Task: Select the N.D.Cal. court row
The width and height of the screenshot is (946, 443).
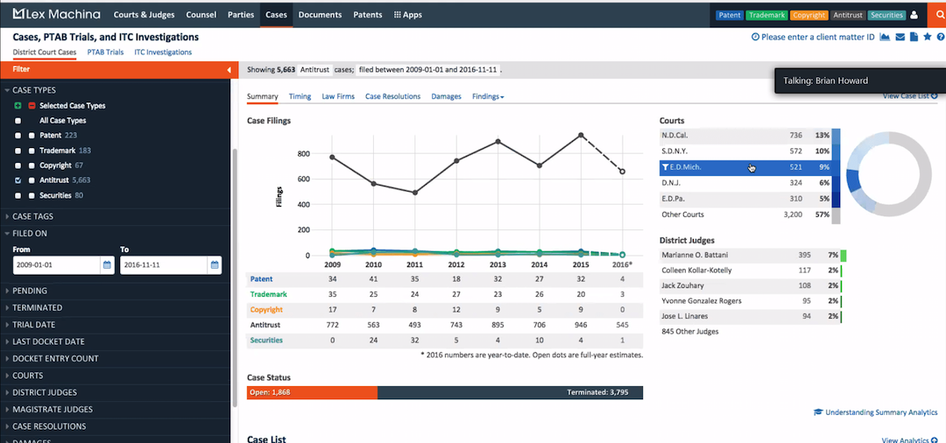Action: coord(745,136)
